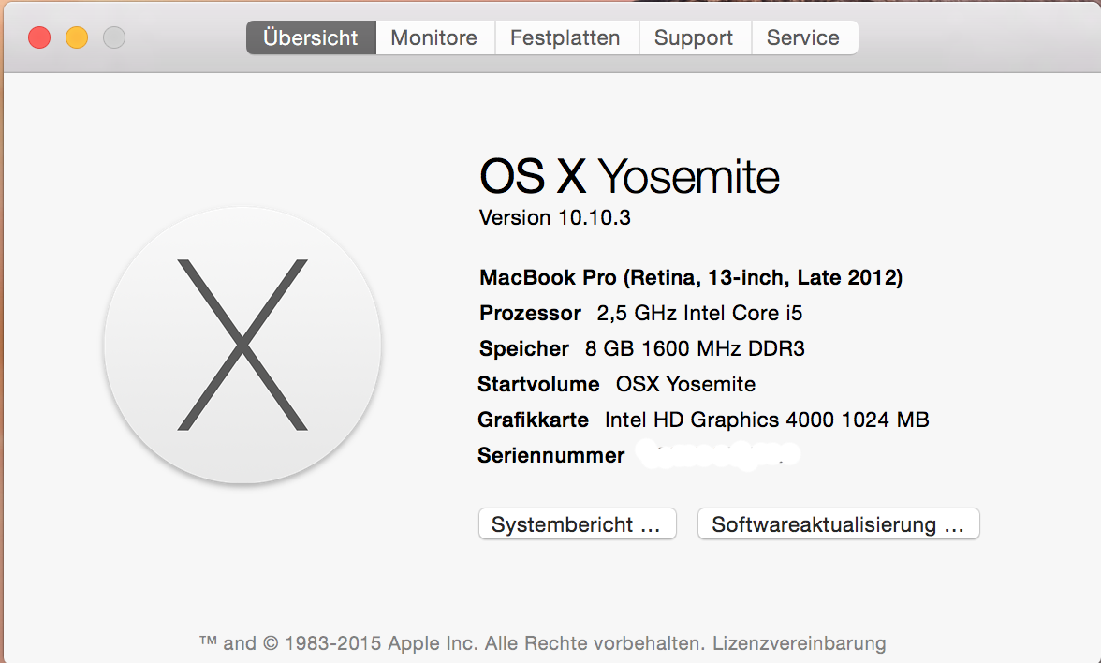The width and height of the screenshot is (1101, 663).
Task: Click the large OS X Yosemite logo
Action: coord(242,345)
